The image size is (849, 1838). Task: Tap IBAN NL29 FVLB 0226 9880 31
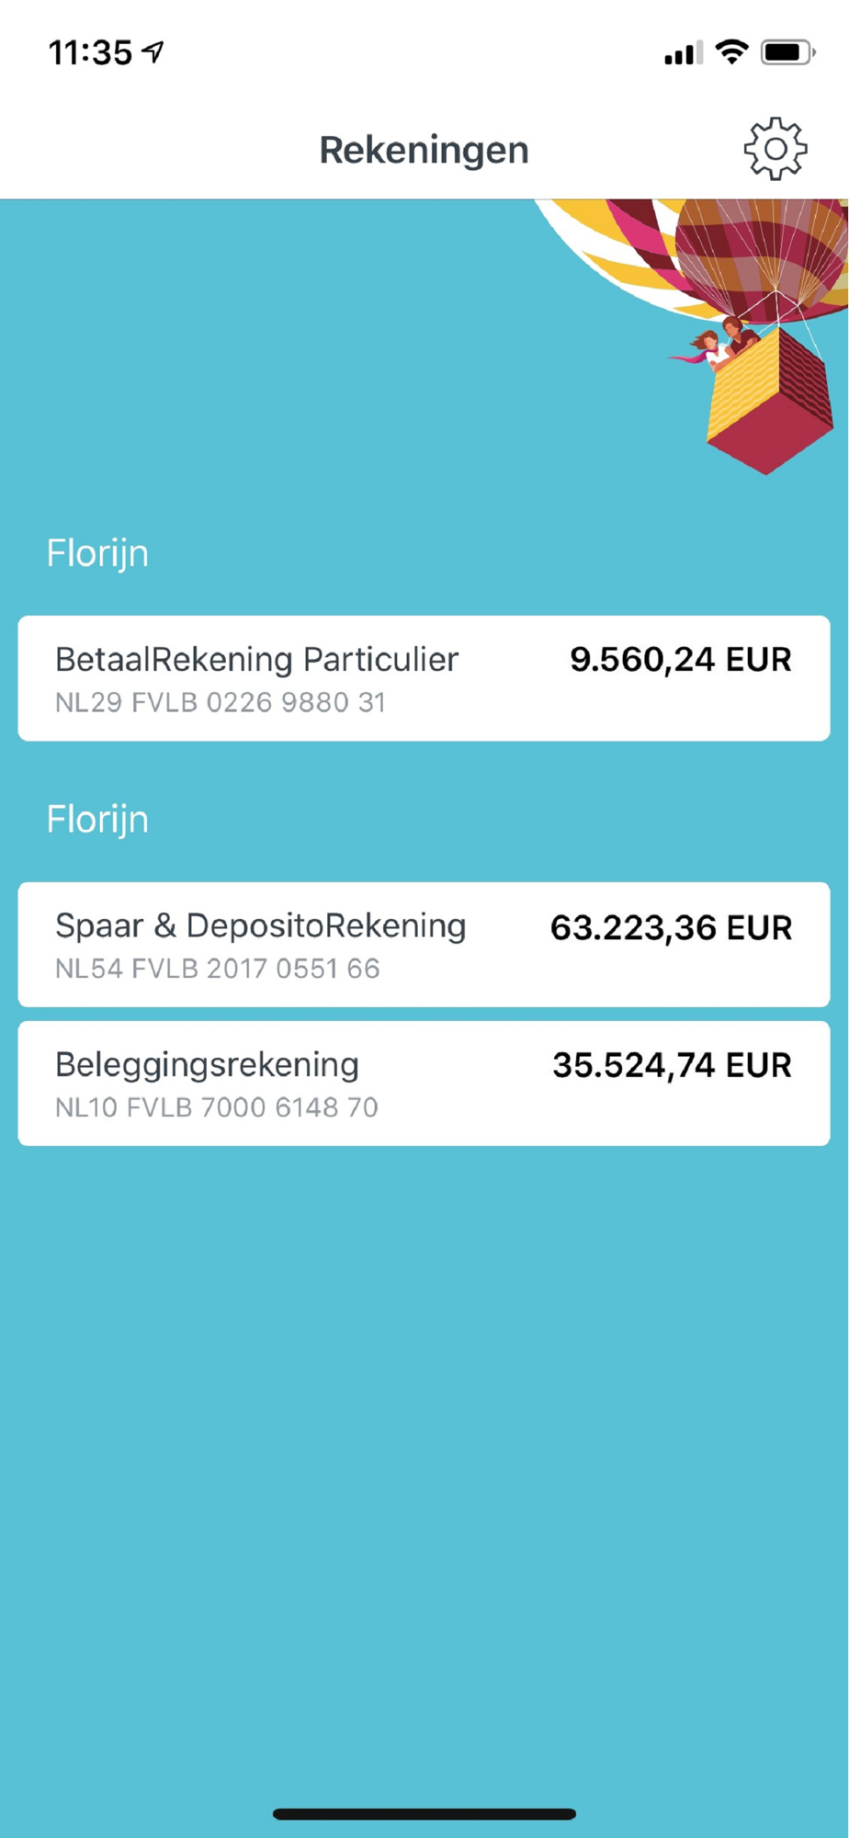pyautogui.click(x=221, y=703)
